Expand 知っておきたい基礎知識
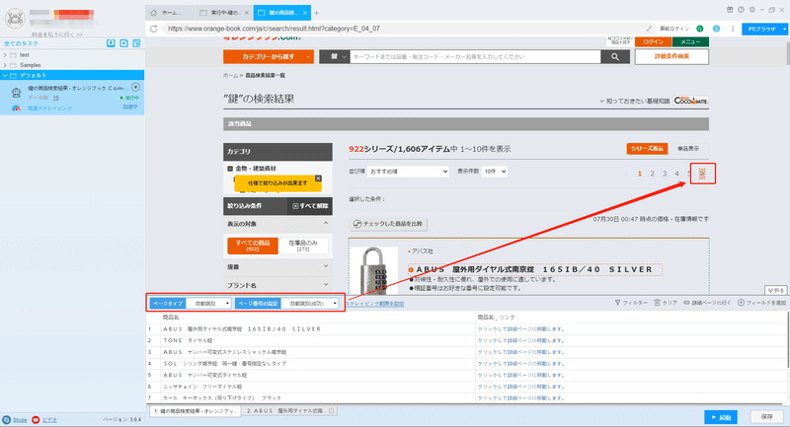Screen dimensions: 790x427 pos(635,102)
